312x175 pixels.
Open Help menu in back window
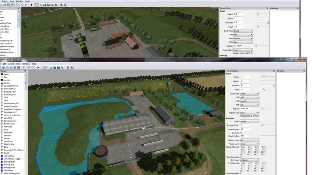(x=27, y=1)
